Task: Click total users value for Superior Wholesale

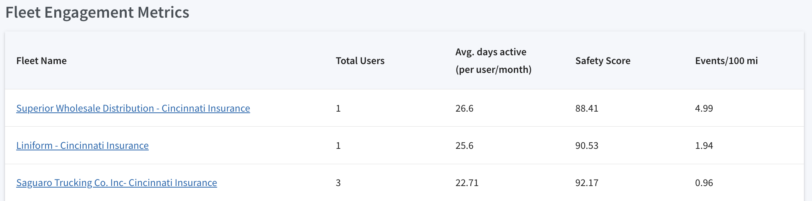Action: [338, 109]
